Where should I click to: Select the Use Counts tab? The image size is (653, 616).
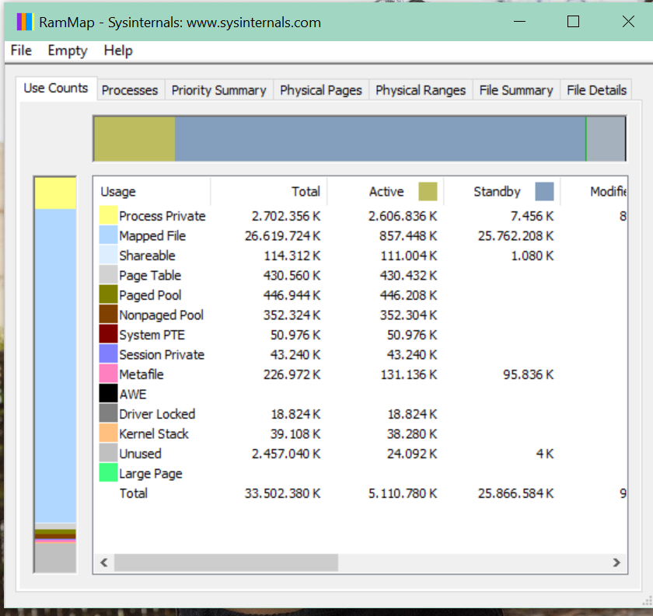(x=56, y=89)
